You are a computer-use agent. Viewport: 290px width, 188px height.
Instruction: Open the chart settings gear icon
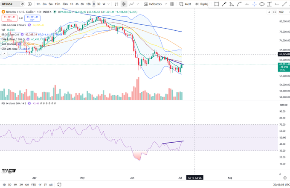[x=285, y=178]
